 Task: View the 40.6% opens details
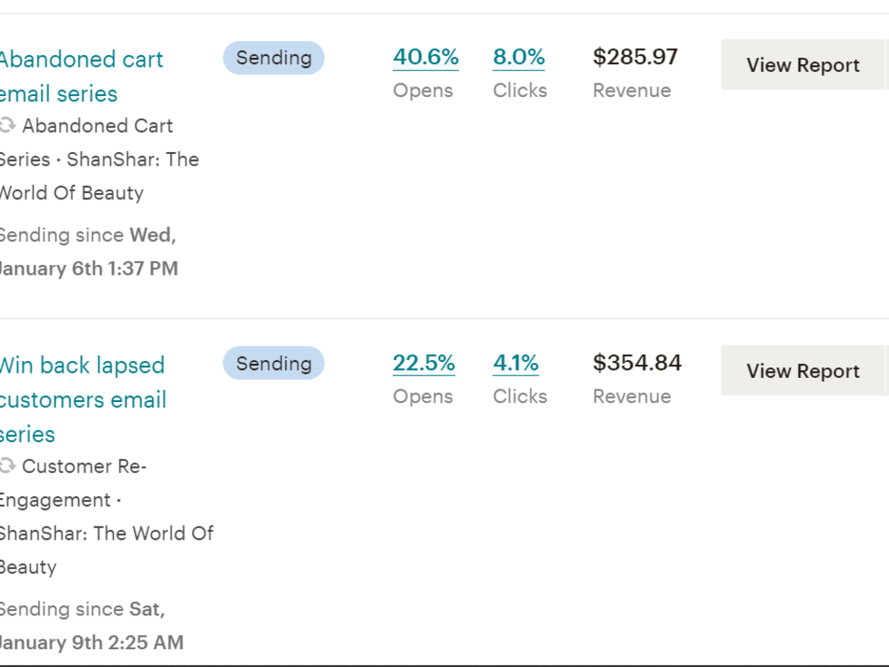[x=426, y=57]
